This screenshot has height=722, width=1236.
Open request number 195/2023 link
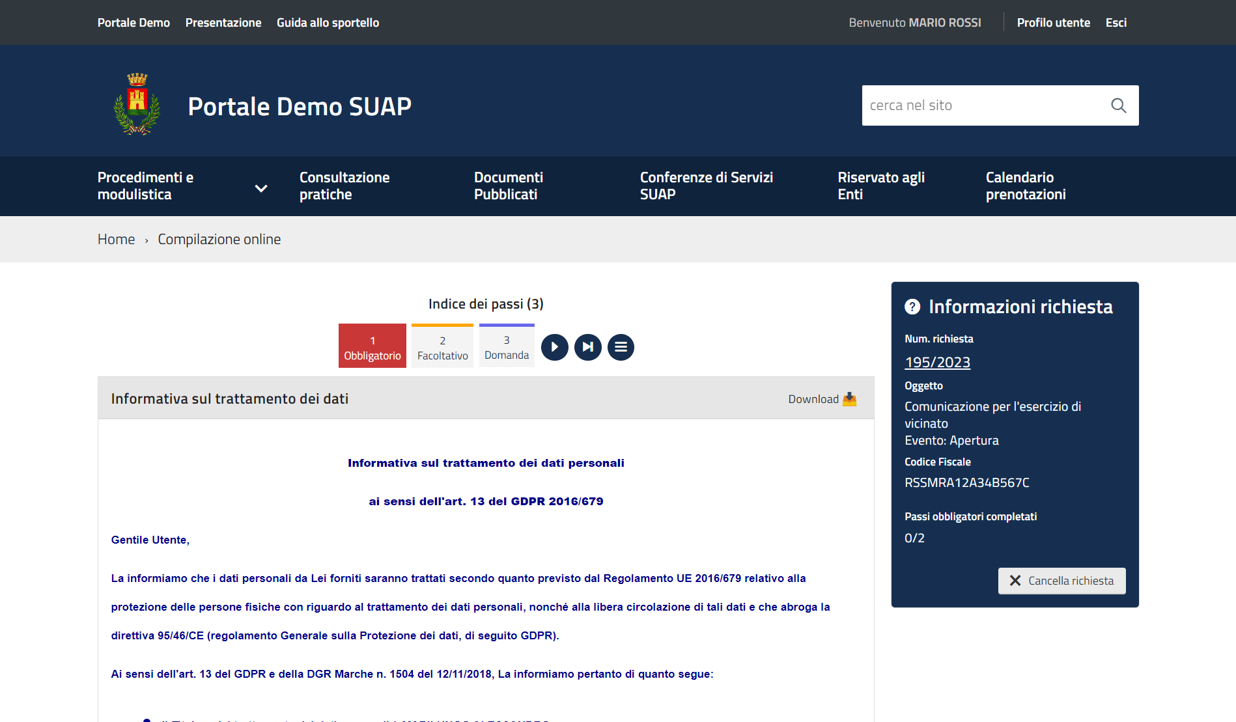[x=937, y=362]
